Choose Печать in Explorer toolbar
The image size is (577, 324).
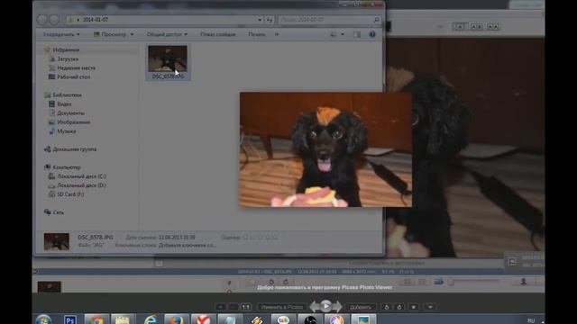pyautogui.click(x=256, y=34)
